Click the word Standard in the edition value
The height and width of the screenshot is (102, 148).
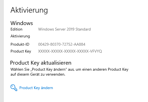coord(83,29)
